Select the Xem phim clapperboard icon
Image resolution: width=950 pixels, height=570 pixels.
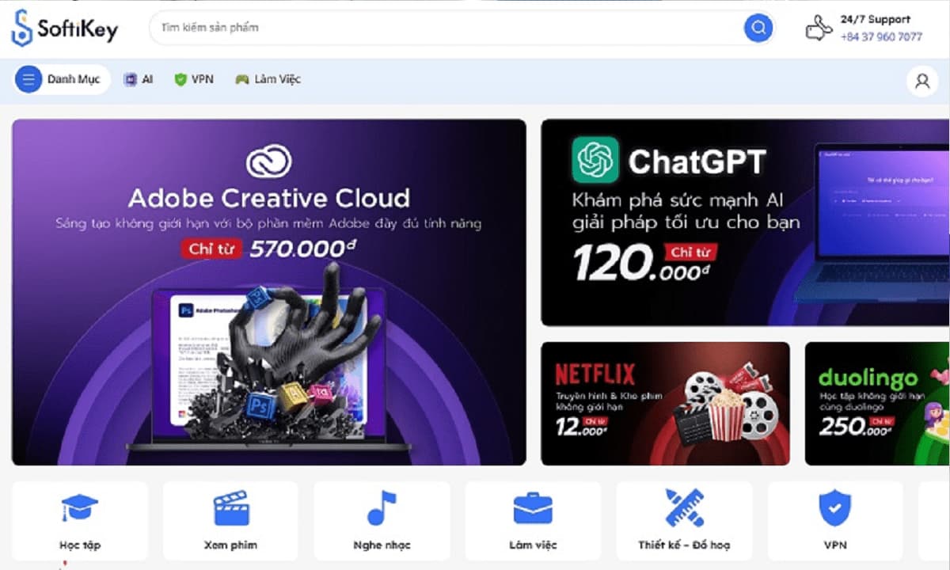click(x=230, y=508)
